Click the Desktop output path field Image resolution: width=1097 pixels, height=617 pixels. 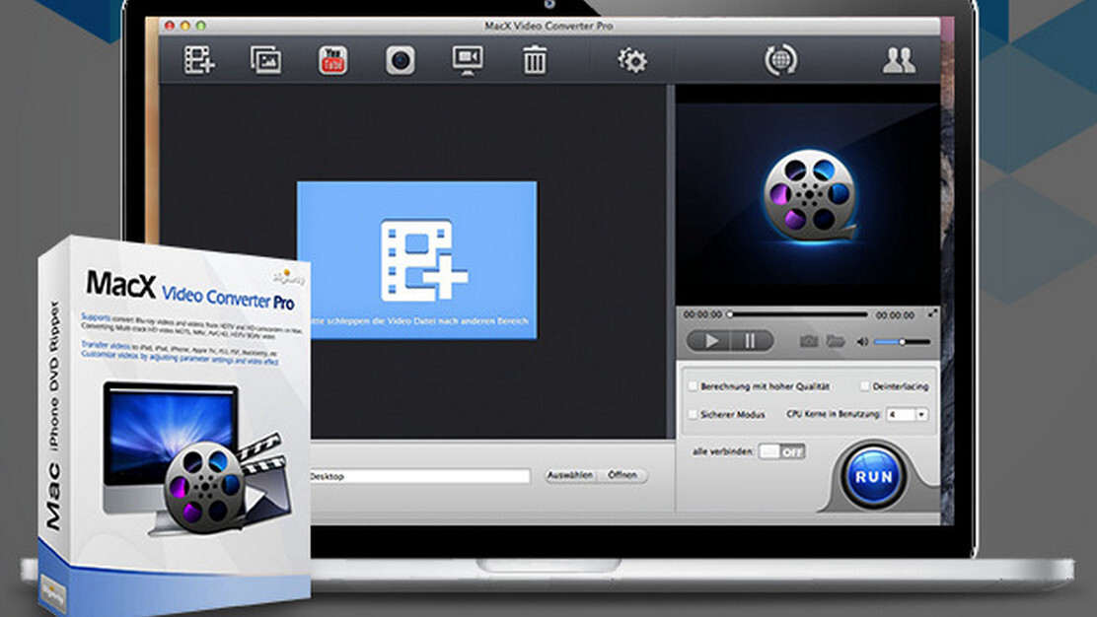pyautogui.click(x=420, y=476)
